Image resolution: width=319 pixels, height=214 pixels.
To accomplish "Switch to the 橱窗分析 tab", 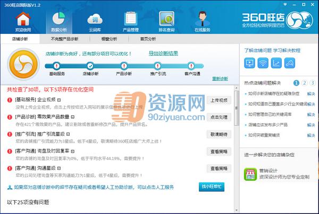I will pos(109,39).
